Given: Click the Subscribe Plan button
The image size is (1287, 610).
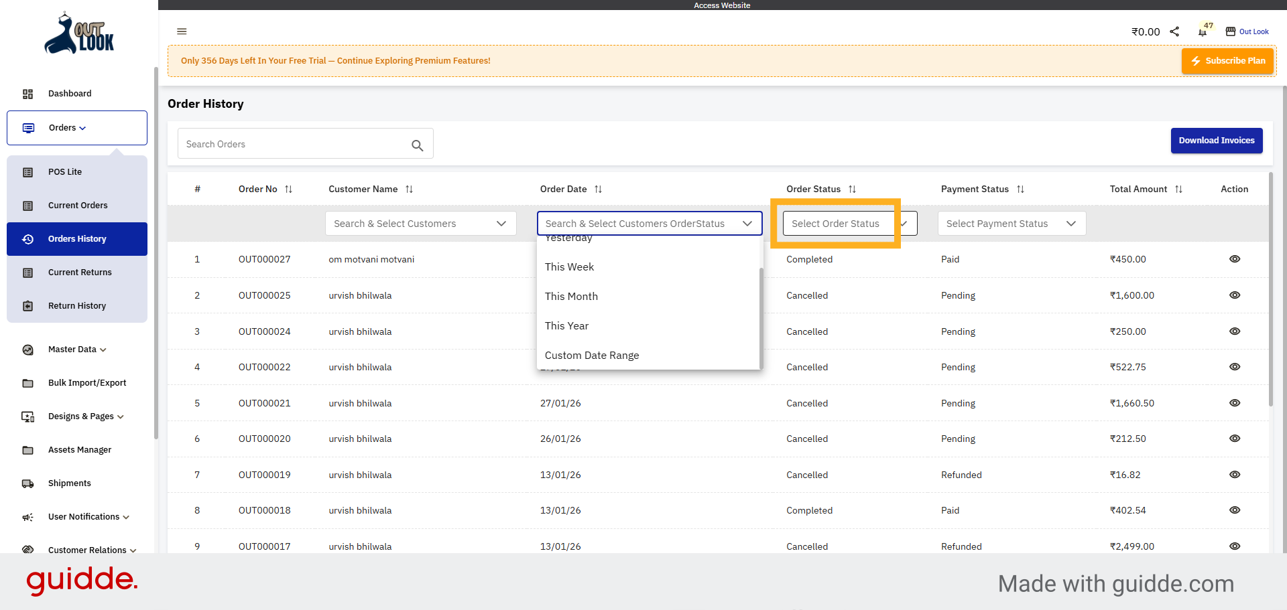Looking at the screenshot, I should (x=1227, y=60).
